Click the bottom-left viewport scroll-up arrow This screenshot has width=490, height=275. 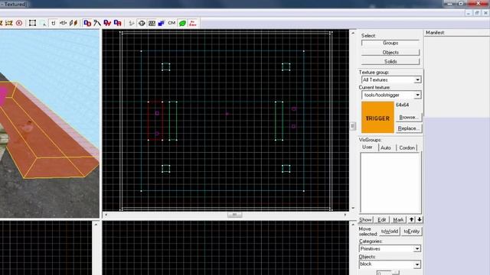click(96, 225)
